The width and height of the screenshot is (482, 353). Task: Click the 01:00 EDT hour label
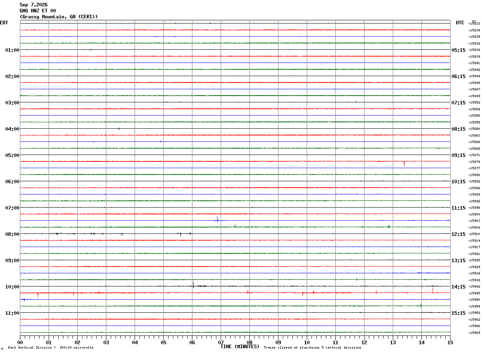click(x=12, y=50)
